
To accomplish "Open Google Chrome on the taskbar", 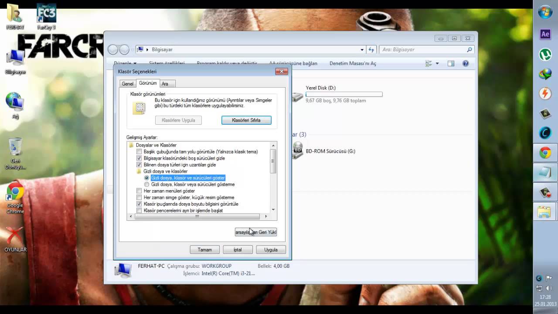I will [545, 153].
